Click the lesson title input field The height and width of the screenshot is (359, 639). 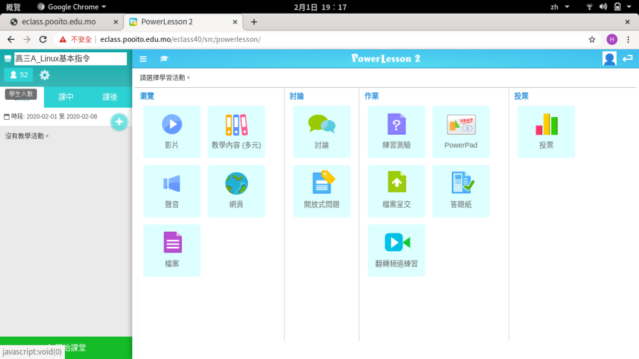click(x=70, y=59)
